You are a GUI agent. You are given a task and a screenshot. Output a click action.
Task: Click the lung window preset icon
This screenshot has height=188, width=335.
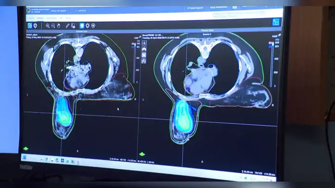click(x=144, y=49)
